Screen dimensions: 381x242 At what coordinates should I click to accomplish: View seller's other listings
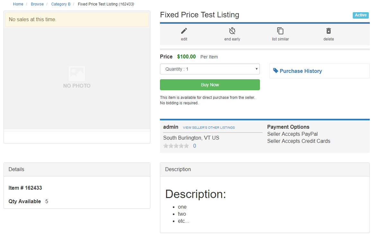pyautogui.click(x=209, y=127)
